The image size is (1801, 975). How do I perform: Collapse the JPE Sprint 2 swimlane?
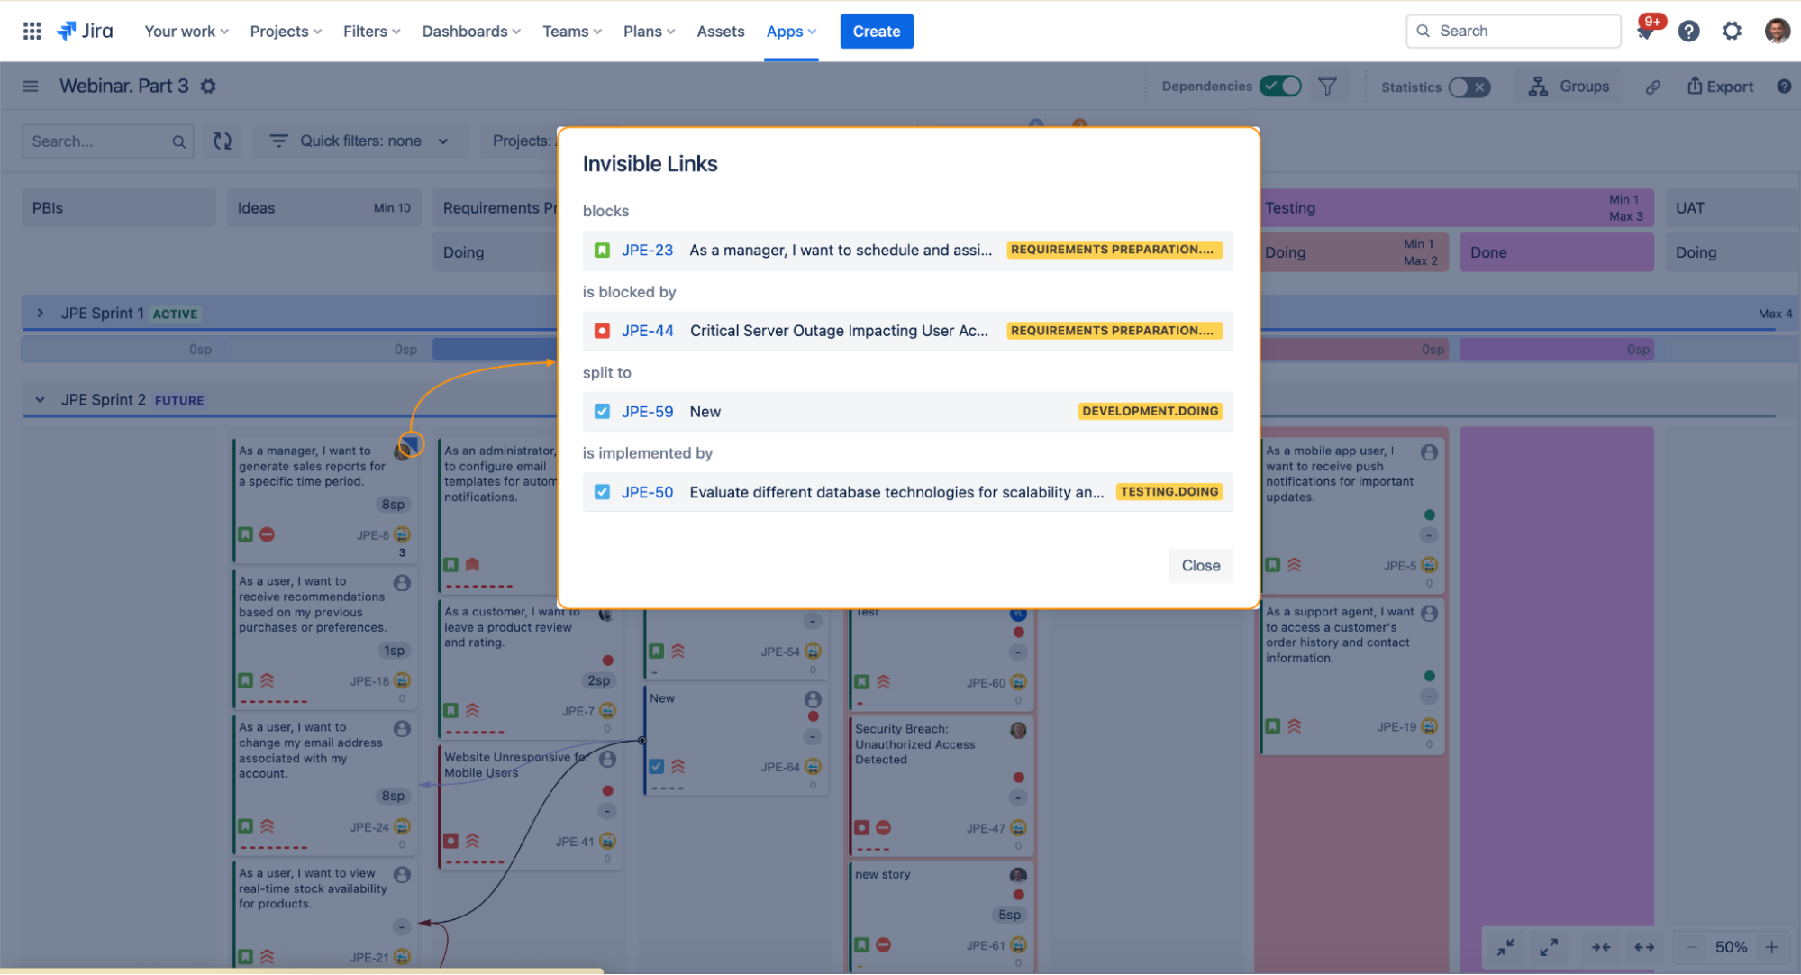click(x=41, y=400)
